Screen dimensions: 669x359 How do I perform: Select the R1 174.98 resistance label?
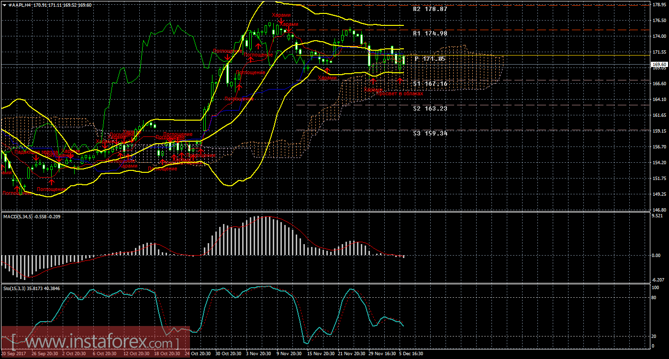tap(430, 34)
